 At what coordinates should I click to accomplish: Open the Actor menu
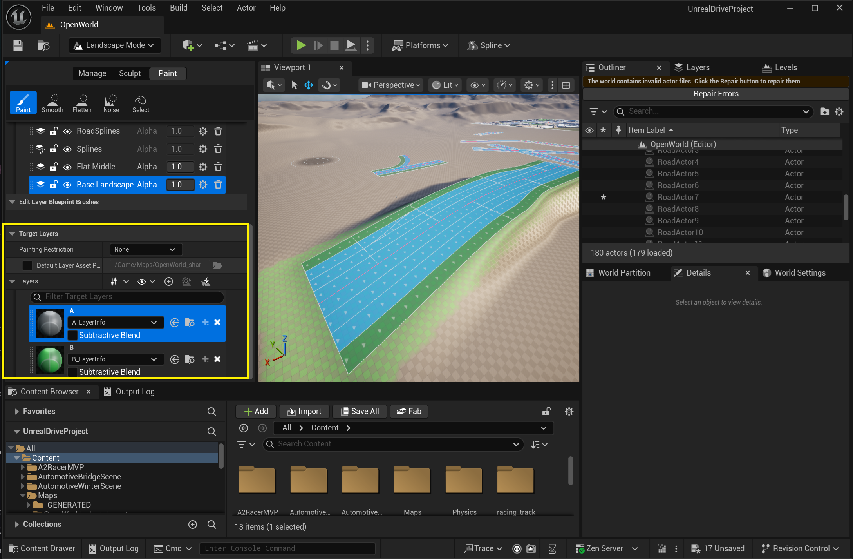click(246, 8)
